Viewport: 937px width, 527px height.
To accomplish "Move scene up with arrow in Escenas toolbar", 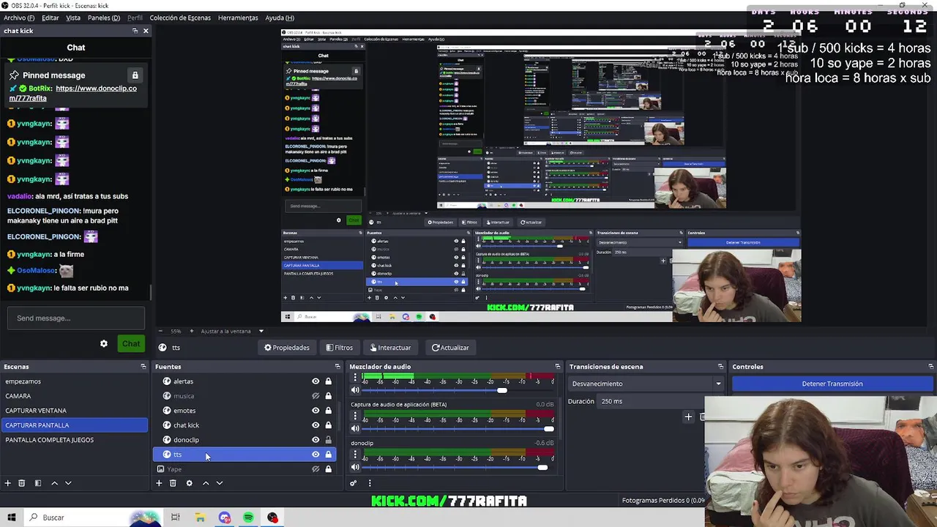I will [x=54, y=483].
